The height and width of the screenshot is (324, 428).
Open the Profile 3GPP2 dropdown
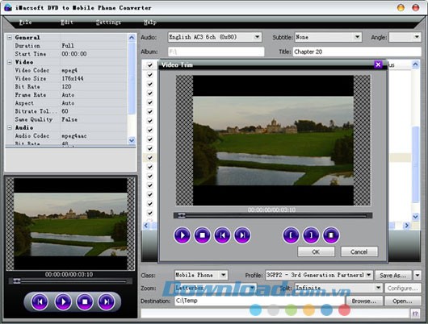coord(369,275)
